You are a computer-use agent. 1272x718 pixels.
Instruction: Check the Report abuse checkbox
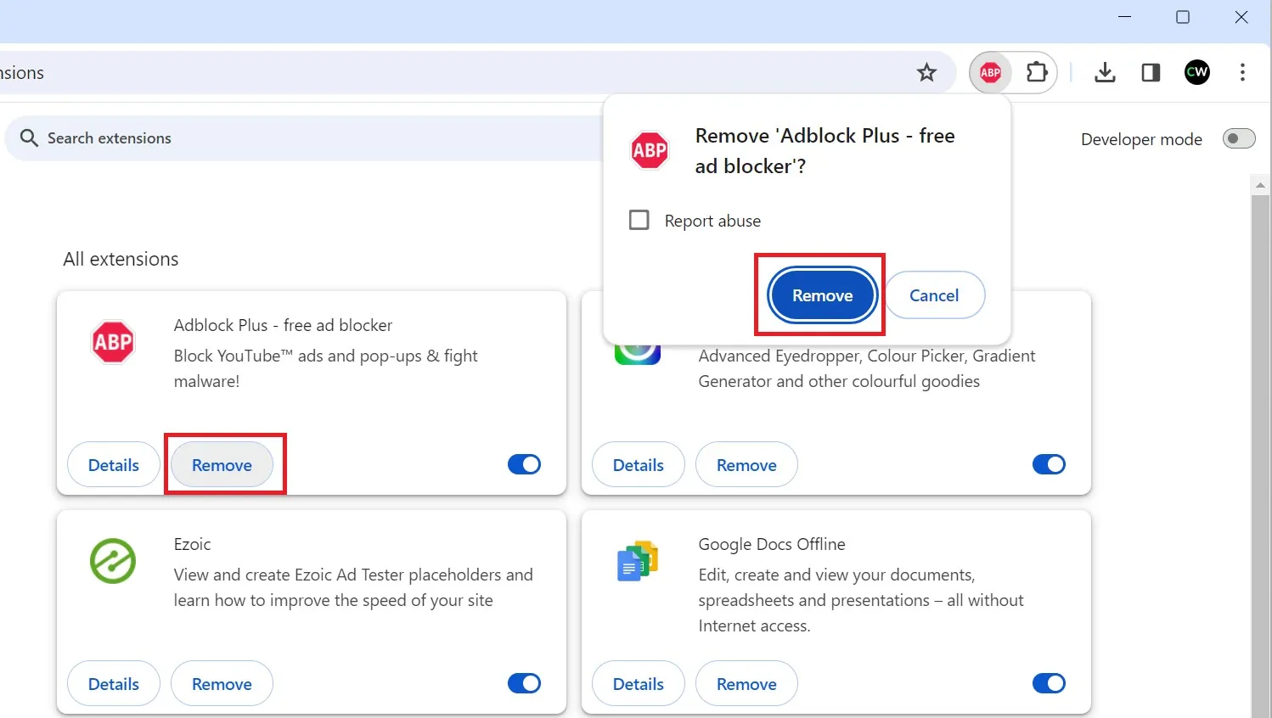click(x=639, y=221)
